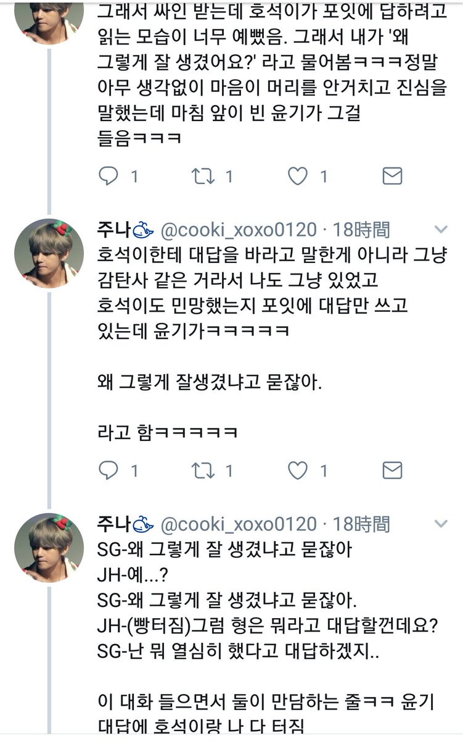Image resolution: width=463 pixels, height=741 pixels.
Task: Open @cooki_xoxo0120 handle on last tweet
Action: (239, 525)
